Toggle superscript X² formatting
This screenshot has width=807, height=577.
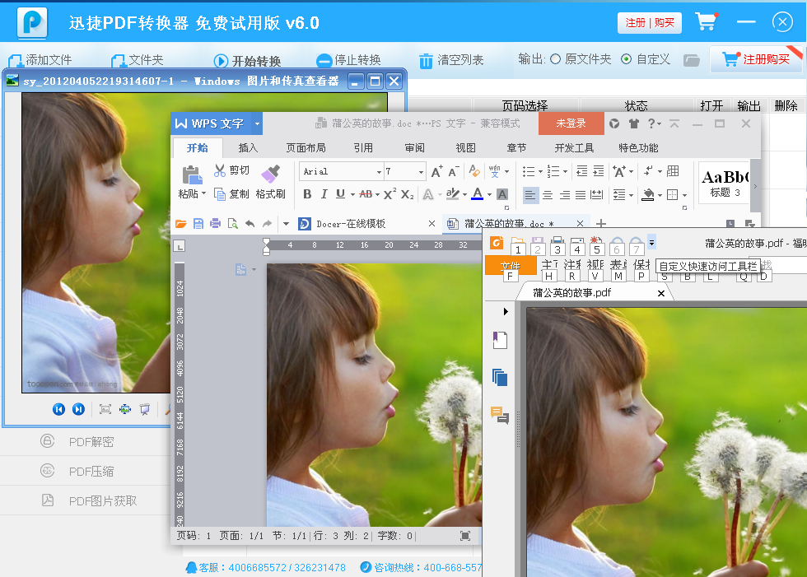coord(390,194)
